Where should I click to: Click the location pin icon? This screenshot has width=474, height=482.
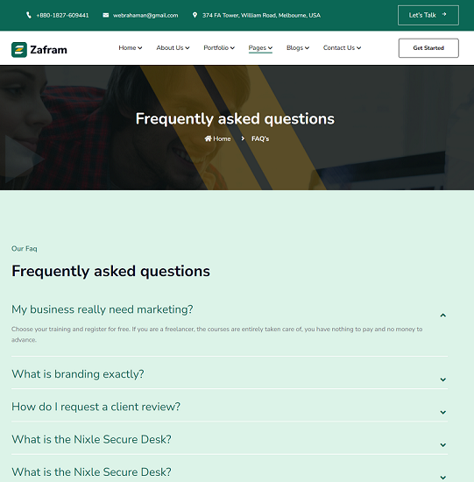pyautogui.click(x=195, y=15)
